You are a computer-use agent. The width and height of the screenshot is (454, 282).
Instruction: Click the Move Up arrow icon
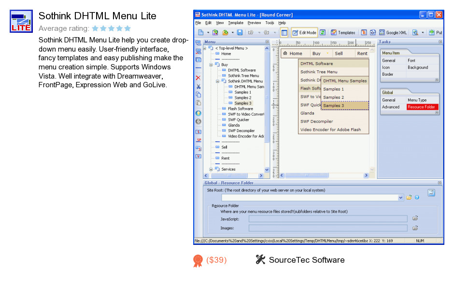199,113
